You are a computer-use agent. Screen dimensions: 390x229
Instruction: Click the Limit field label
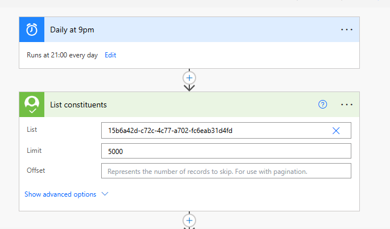tap(34, 151)
